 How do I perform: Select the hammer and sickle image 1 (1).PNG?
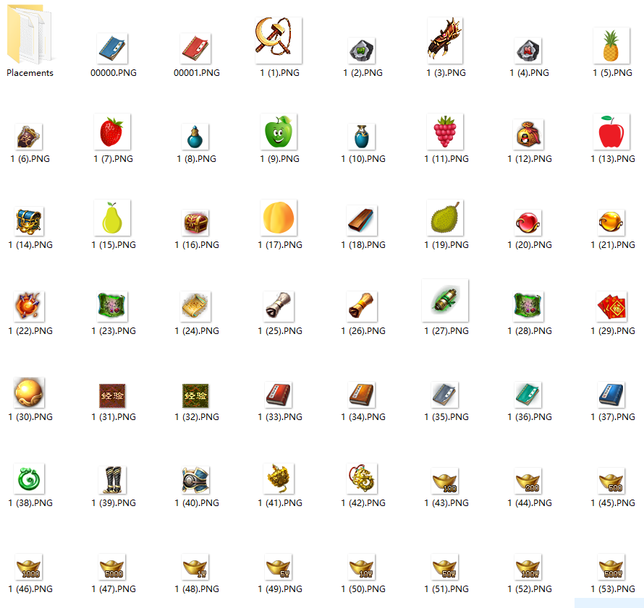pos(279,40)
